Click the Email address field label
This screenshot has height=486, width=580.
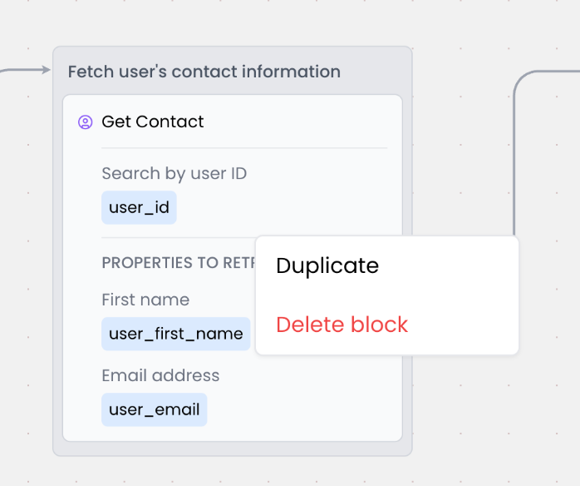click(x=160, y=375)
